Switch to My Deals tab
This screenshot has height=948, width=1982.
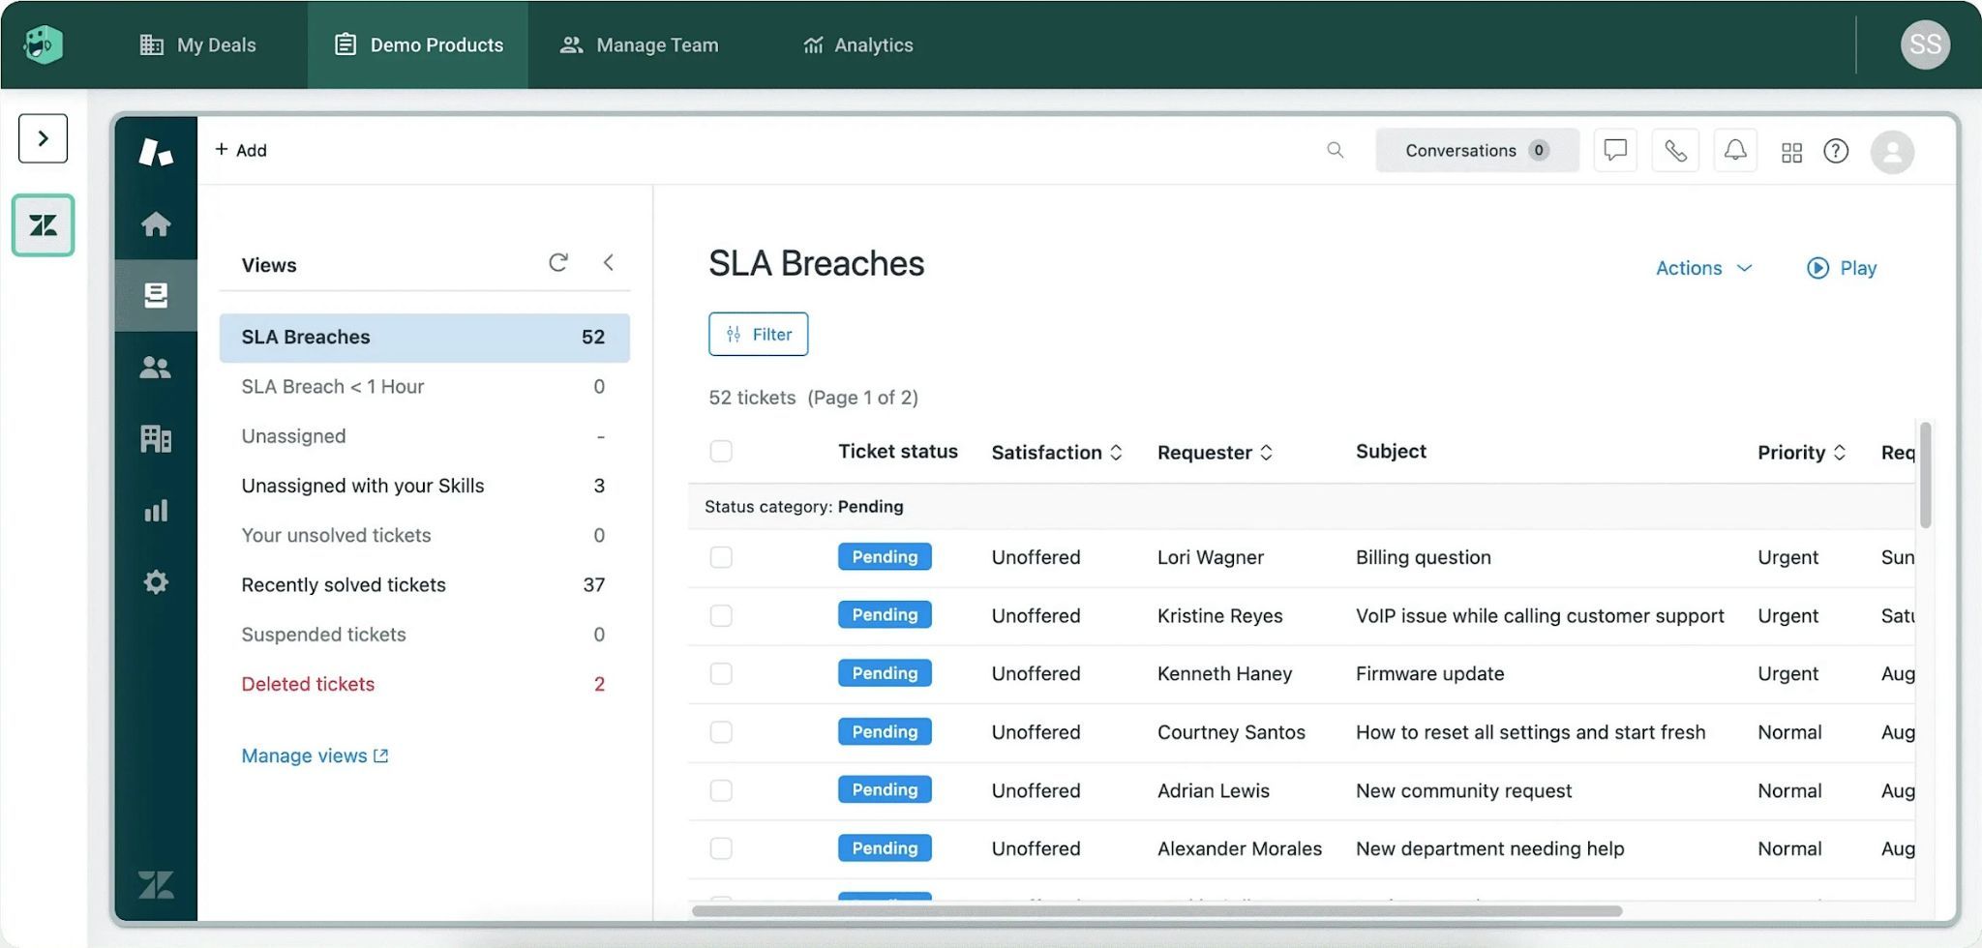tap(198, 44)
